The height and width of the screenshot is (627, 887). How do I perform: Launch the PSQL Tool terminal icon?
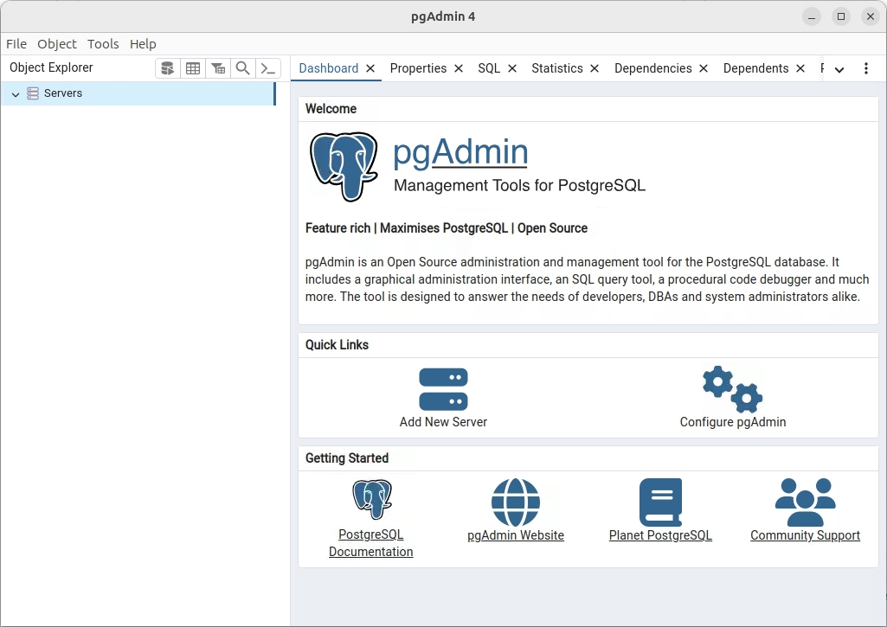pos(268,68)
